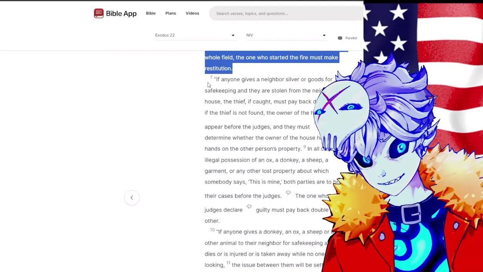
Task: Click line "appear before the judges, and they must"
Action: (x=257, y=127)
